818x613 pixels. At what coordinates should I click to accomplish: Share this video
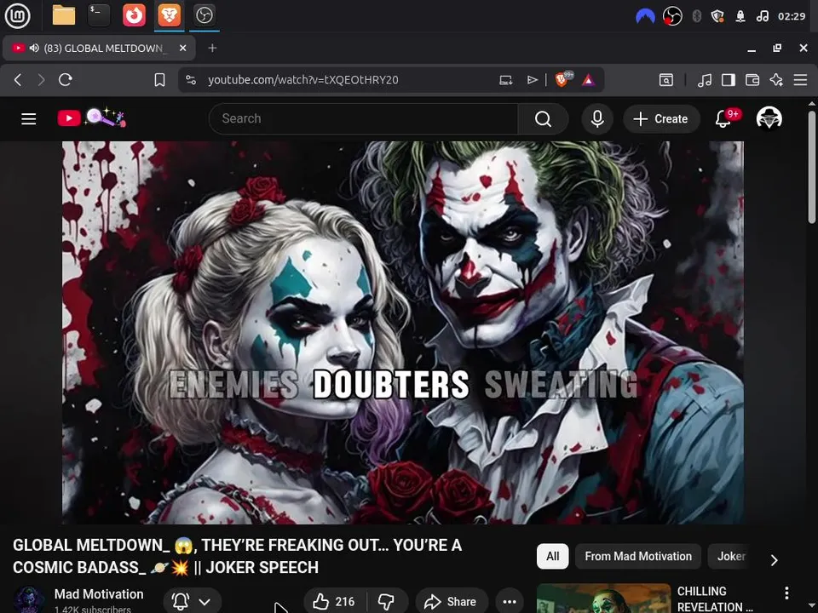[452, 602]
